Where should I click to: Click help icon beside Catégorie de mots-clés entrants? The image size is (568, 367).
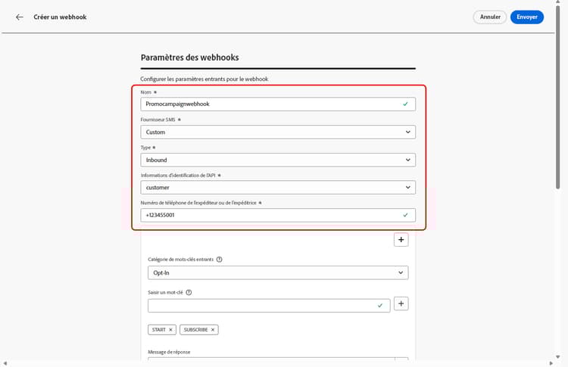[x=220, y=260]
